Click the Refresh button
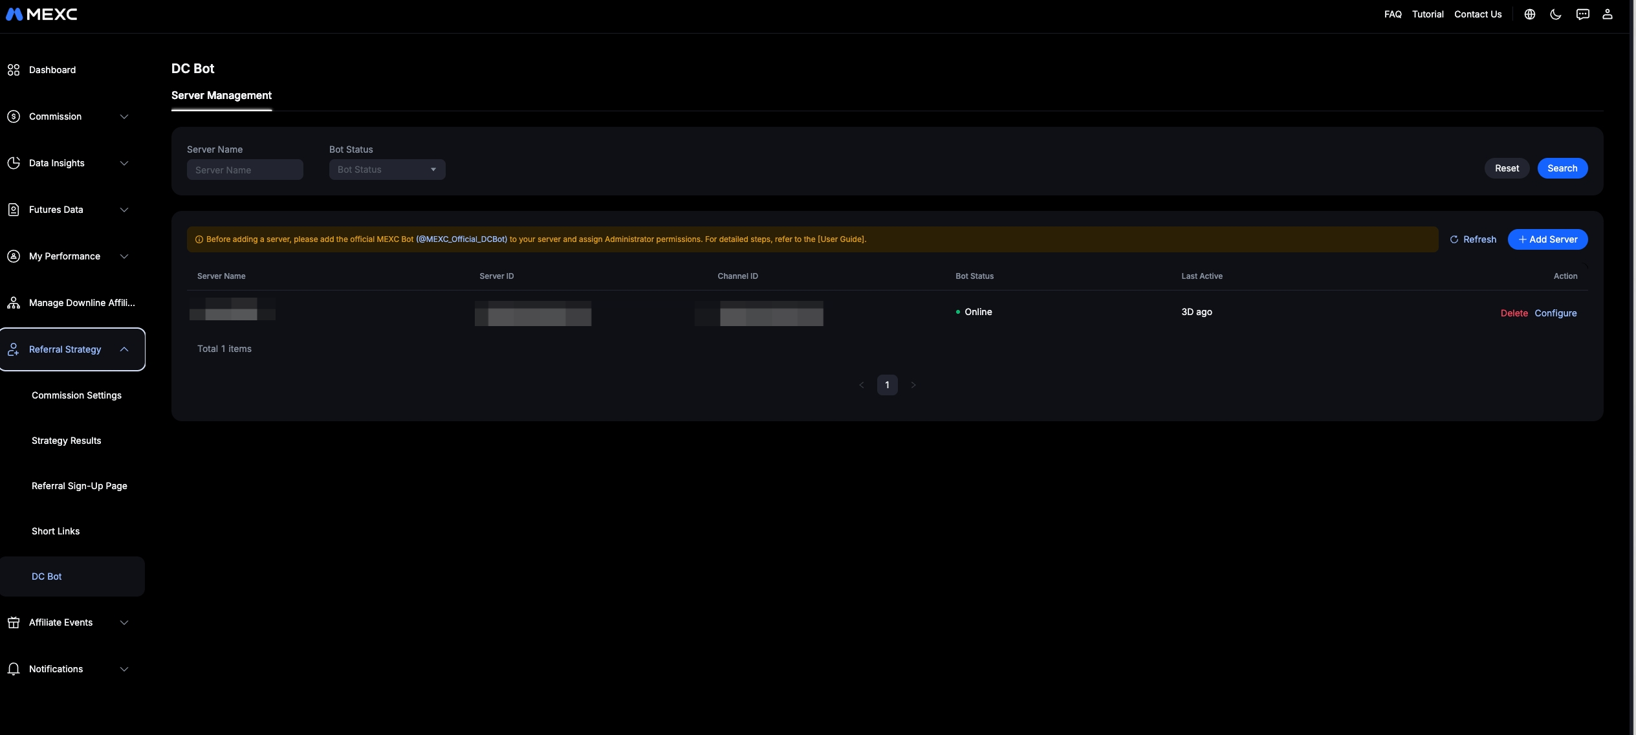Viewport: 1636px width, 735px height. coord(1473,239)
